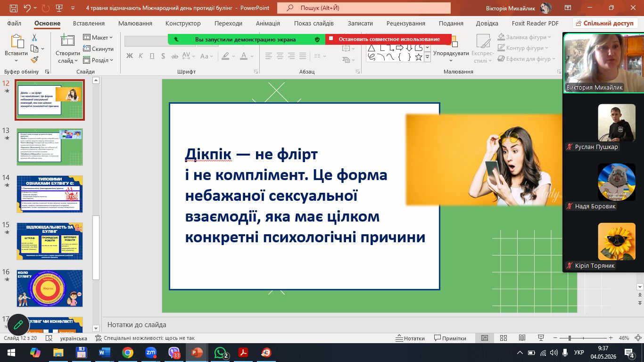Click the Copy icon in clipboard group

[x=34, y=49]
